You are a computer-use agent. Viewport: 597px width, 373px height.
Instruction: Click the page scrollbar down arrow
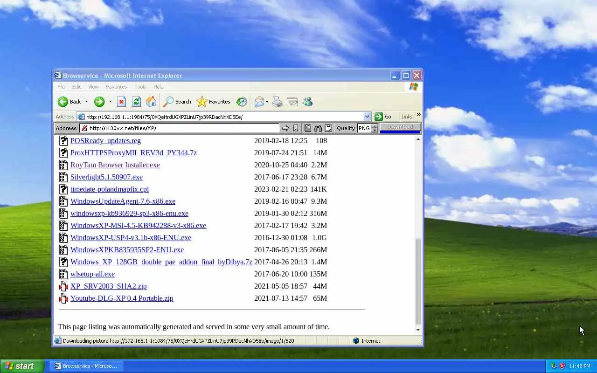pos(418,330)
